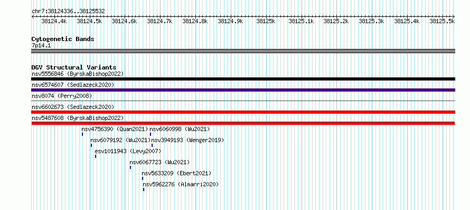
Task: Click the nsv8074 (Perry2008) label
Action: coord(62,96)
